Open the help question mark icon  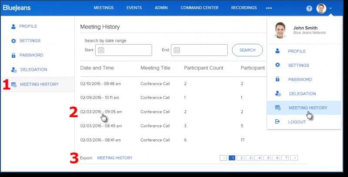pos(309,9)
